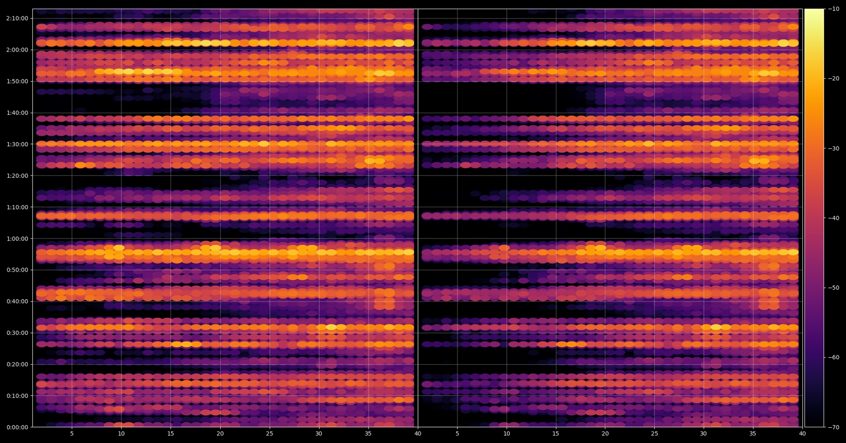Image resolution: width=846 pixels, height=443 pixels.
Task: Click x-axis label 40 beside the colorbar
Action: point(802,433)
